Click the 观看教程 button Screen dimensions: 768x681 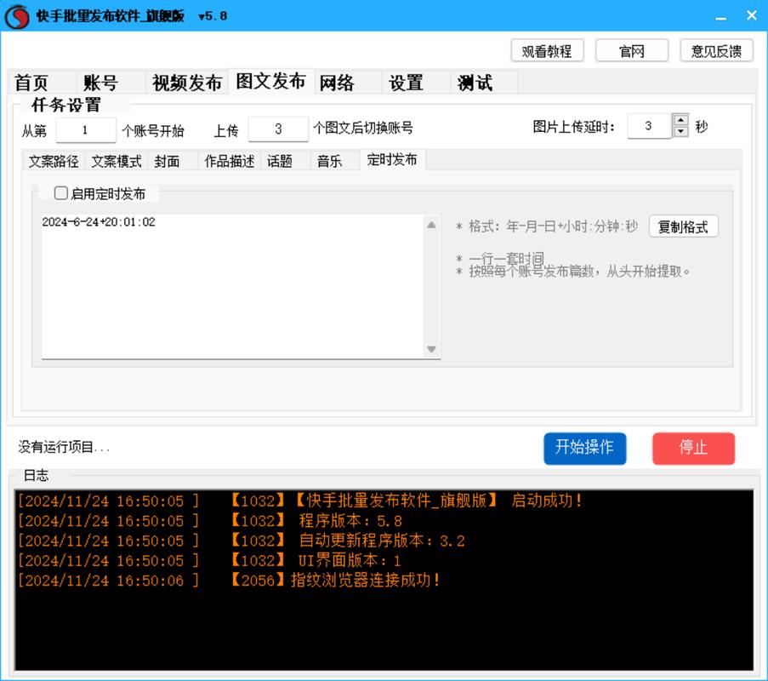(547, 50)
